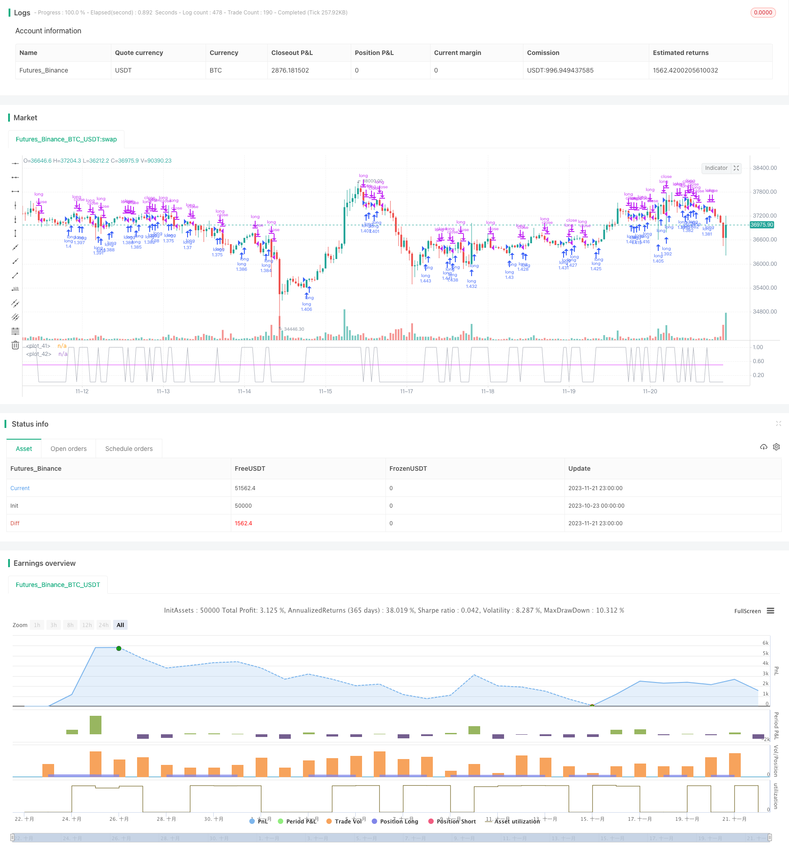Click the FreeUSDT current value 51562.4
The image size is (789, 855).
(x=245, y=488)
